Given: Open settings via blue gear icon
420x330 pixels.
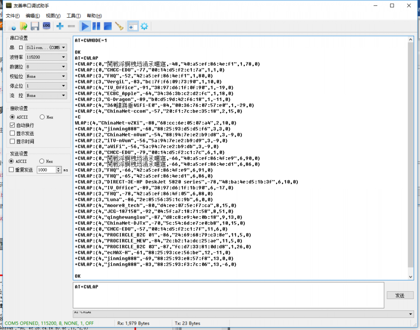Looking at the screenshot, I should click(x=144, y=26).
